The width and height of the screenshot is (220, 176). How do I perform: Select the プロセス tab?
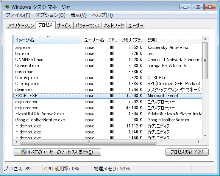(x=45, y=25)
